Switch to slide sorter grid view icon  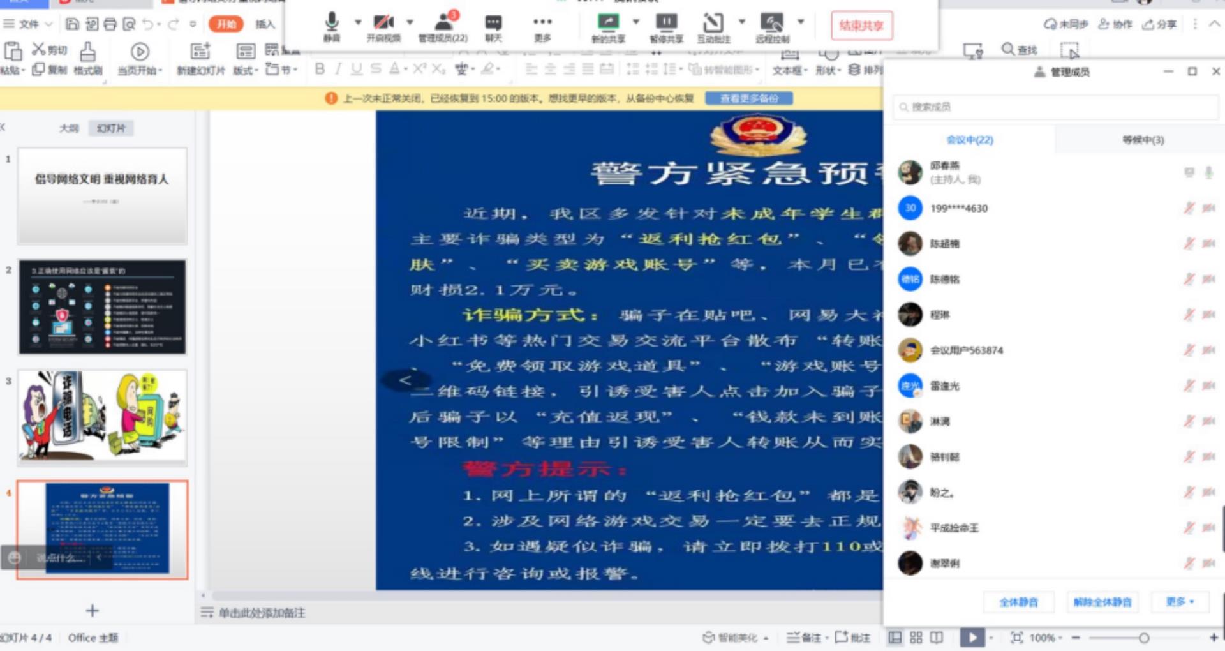point(916,638)
